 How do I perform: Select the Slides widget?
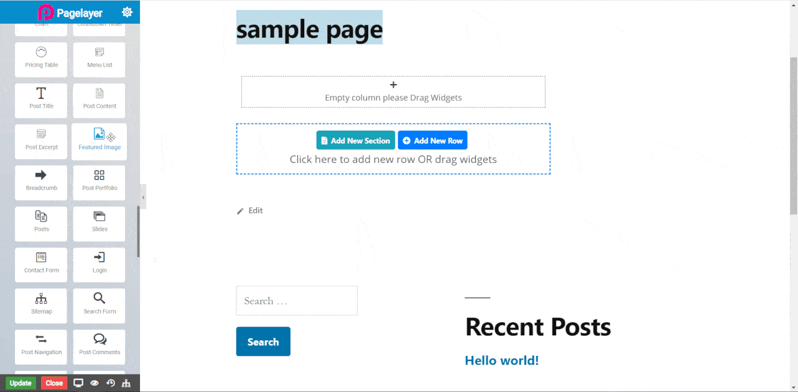click(99, 223)
